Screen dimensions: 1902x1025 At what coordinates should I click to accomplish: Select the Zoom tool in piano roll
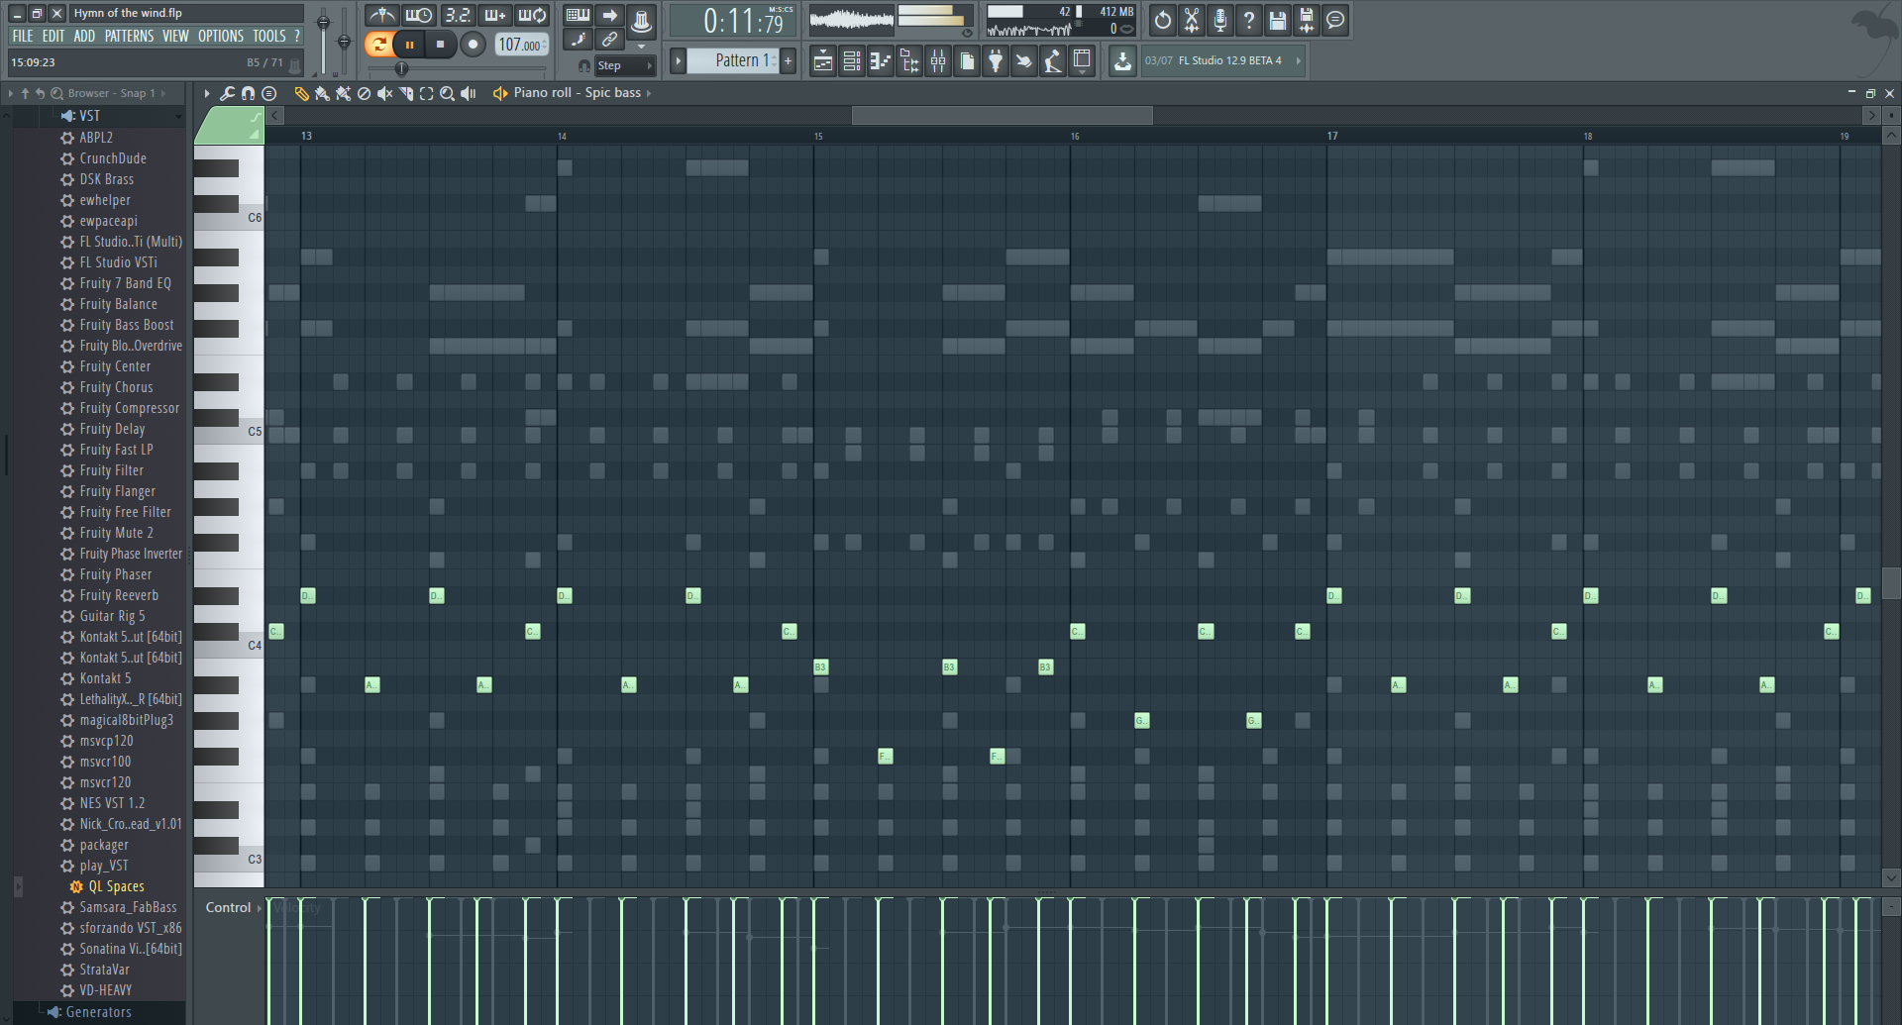(447, 93)
